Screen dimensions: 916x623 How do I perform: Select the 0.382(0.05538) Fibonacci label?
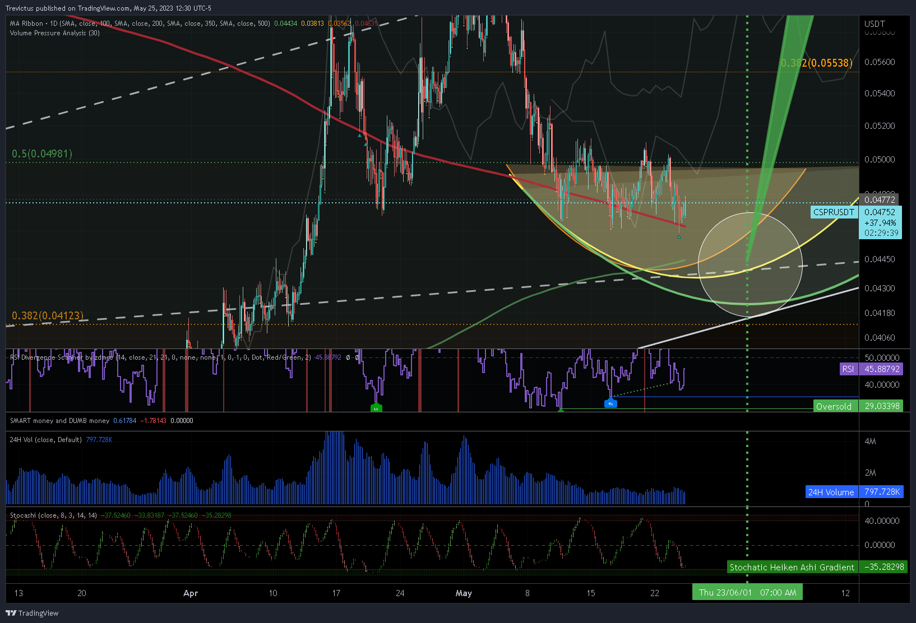tap(817, 63)
